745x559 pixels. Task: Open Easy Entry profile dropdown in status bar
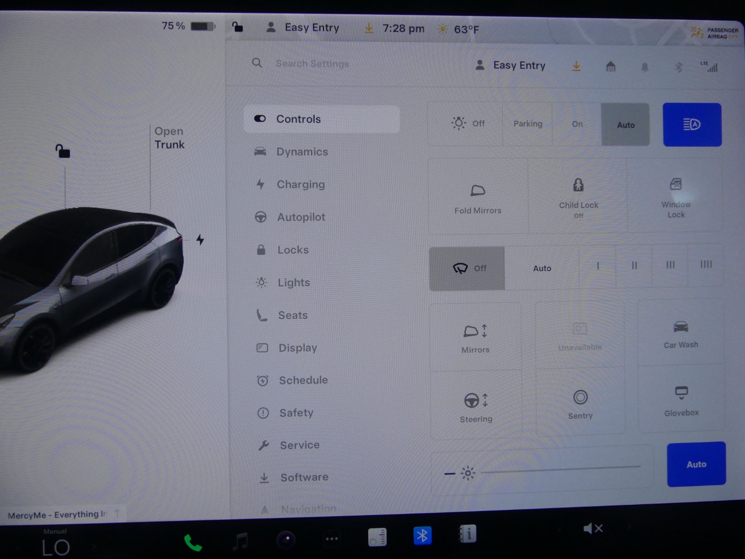(303, 28)
